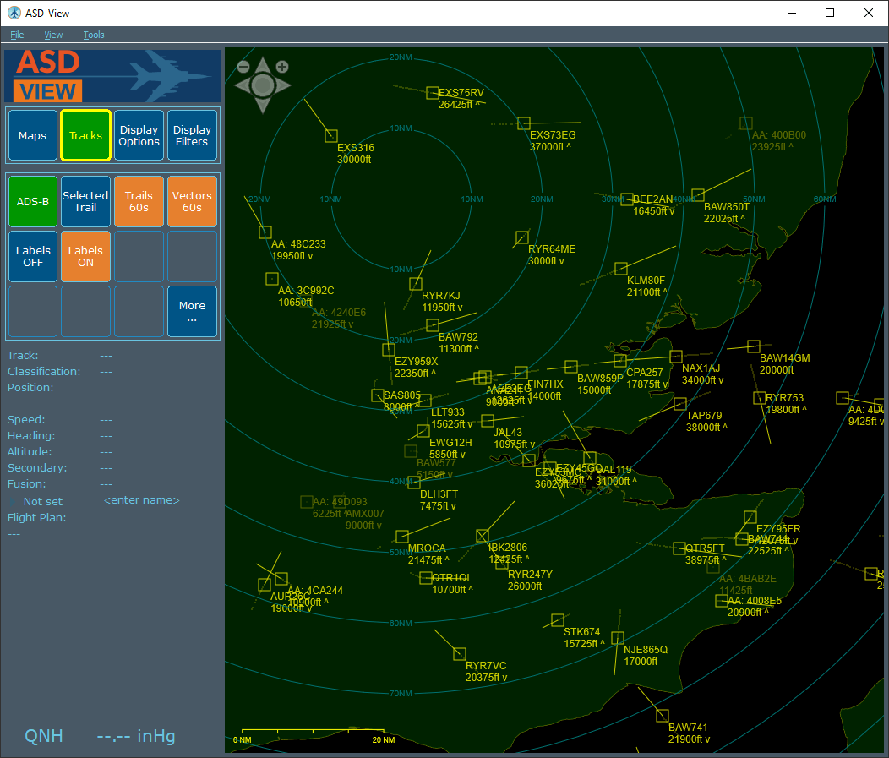Viewport: 889px width, 758px height.
Task: Click the center circle of the compass control
Action: [x=263, y=85]
